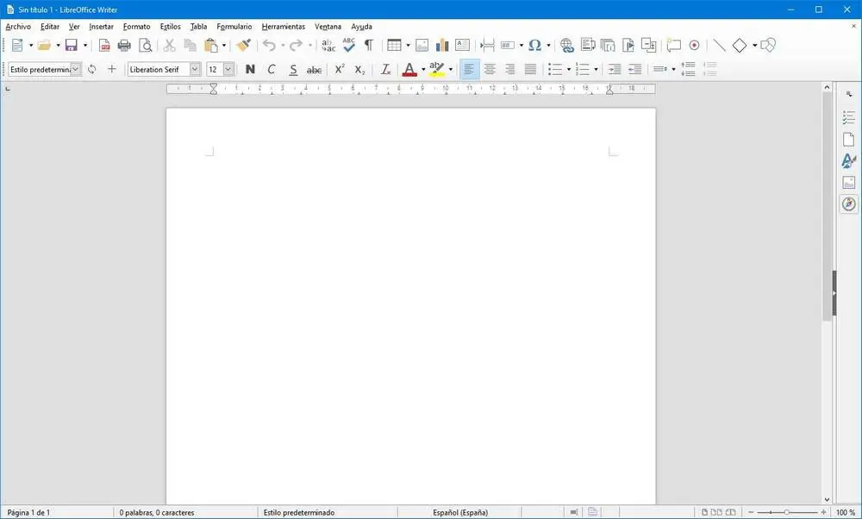Open the Navigator from the sidebar
Screen dimensions: 862x519
[849, 203]
